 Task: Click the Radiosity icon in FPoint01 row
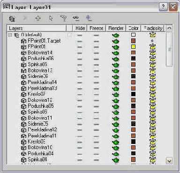coord(153,47)
